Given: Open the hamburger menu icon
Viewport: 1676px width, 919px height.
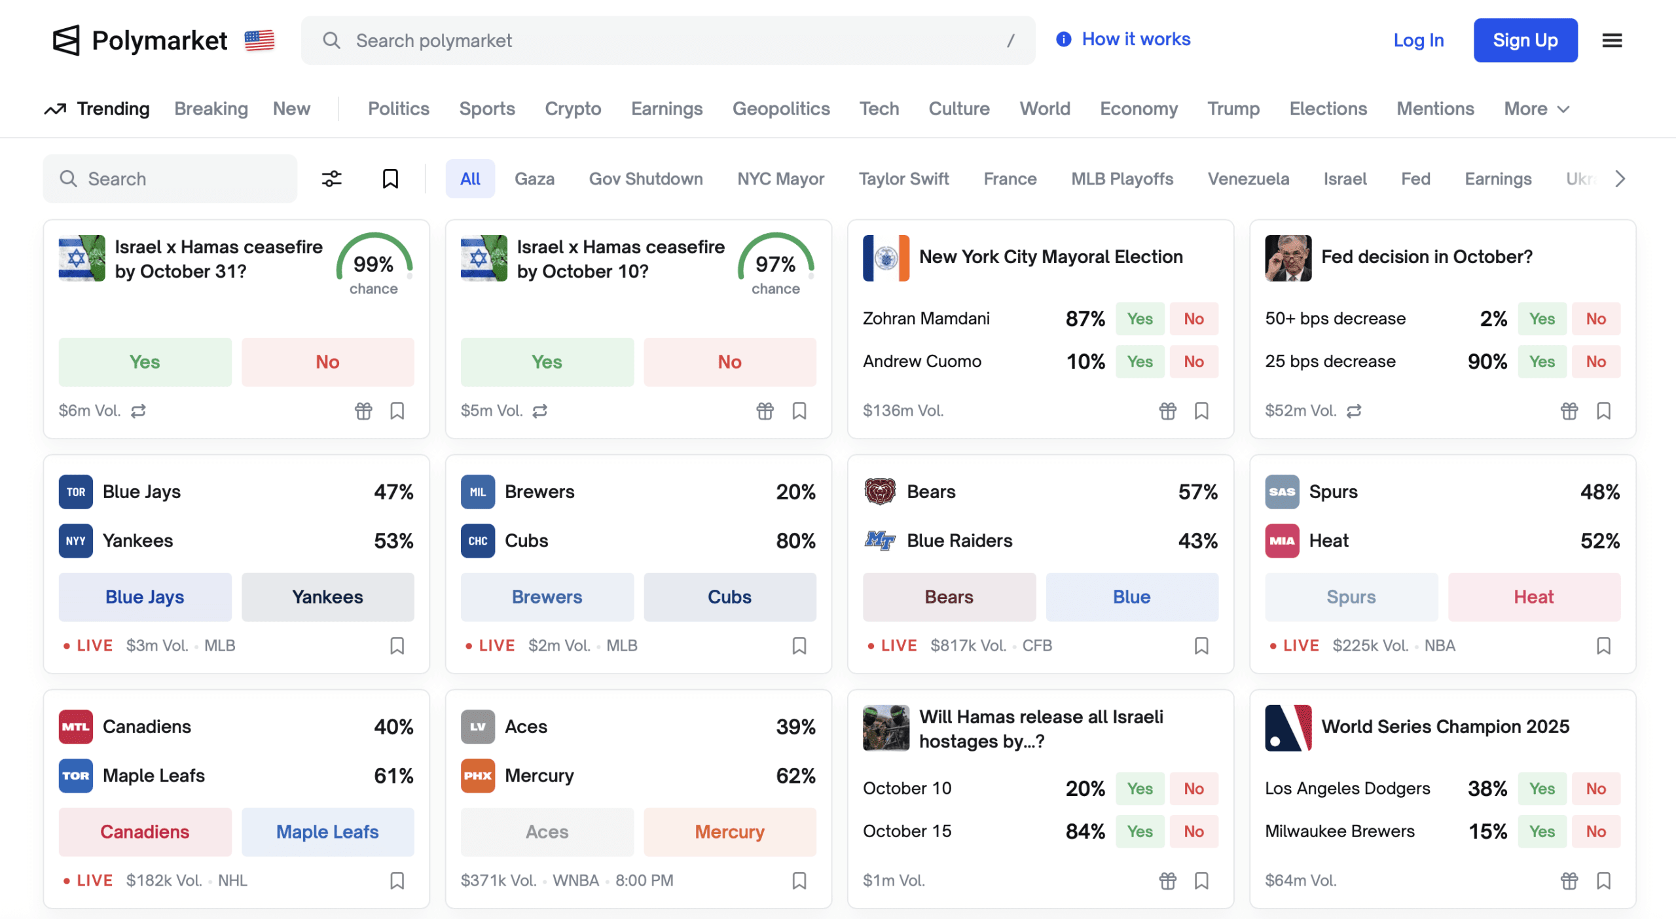Looking at the screenshot, I should coord(1612,41).
